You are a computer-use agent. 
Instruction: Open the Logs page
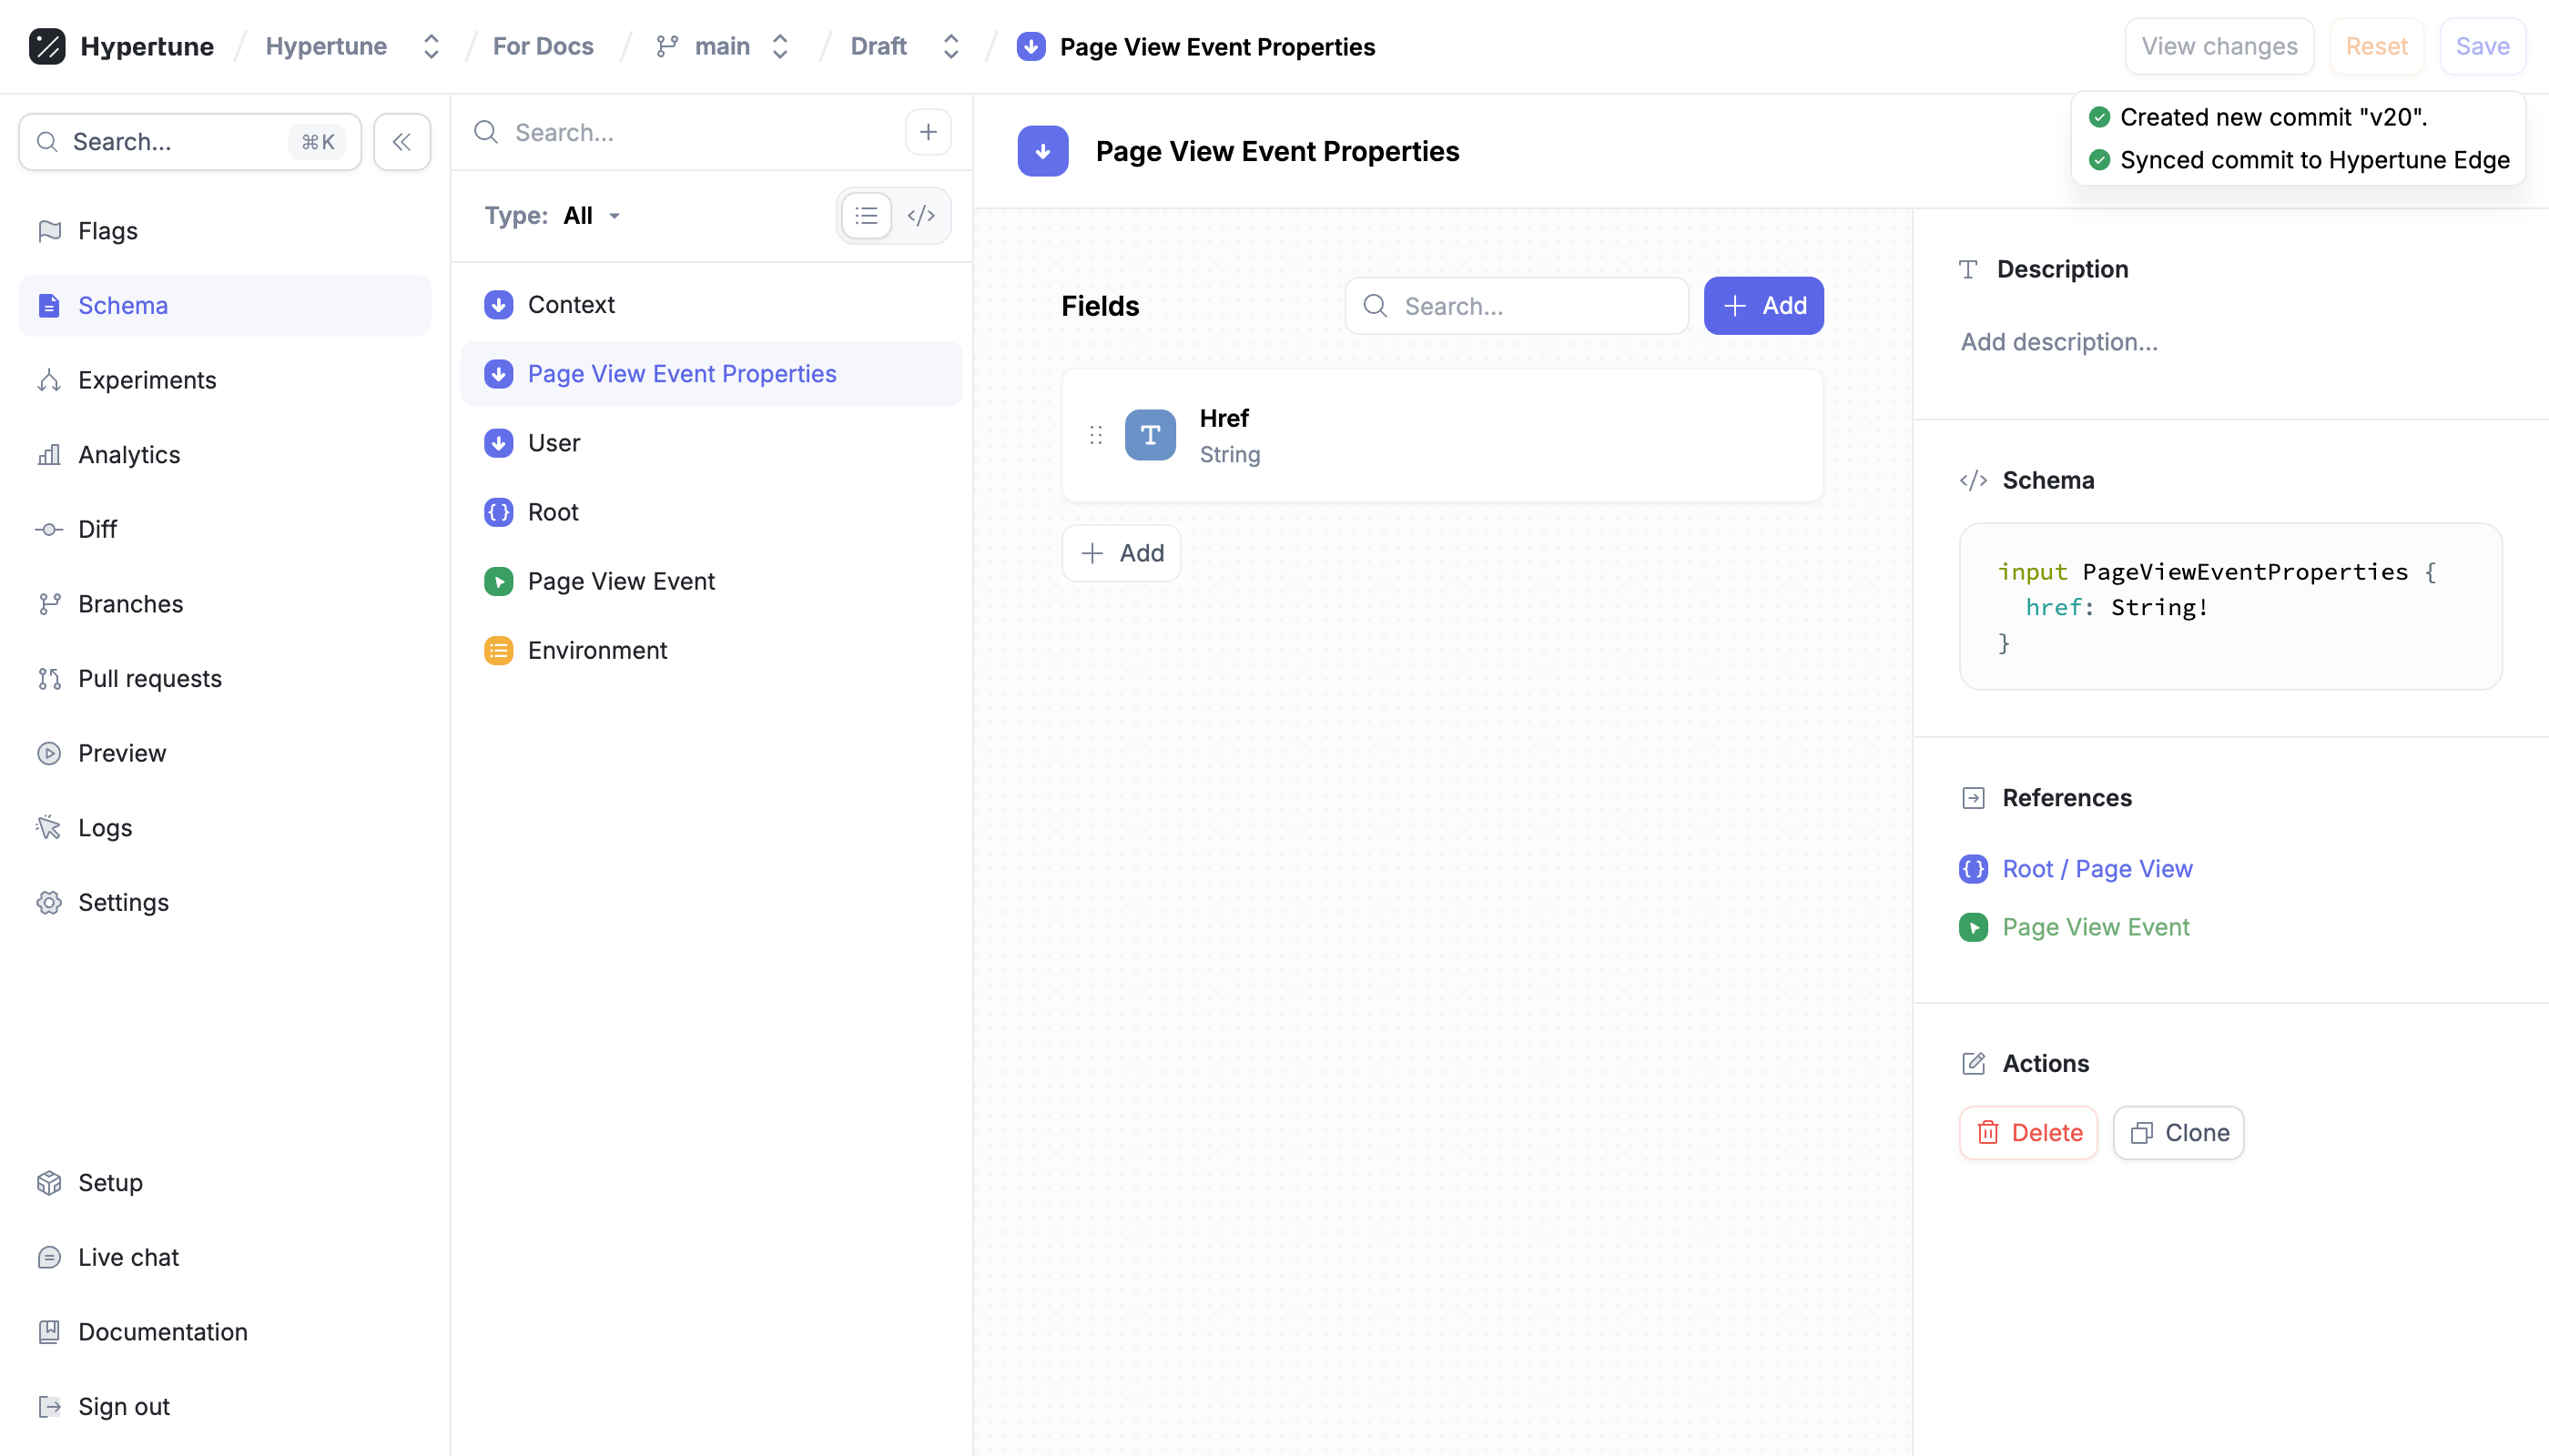[105, 827]
